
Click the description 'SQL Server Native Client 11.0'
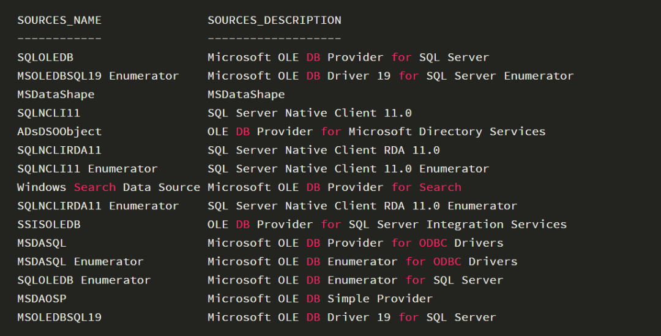[x=309, y=113]
